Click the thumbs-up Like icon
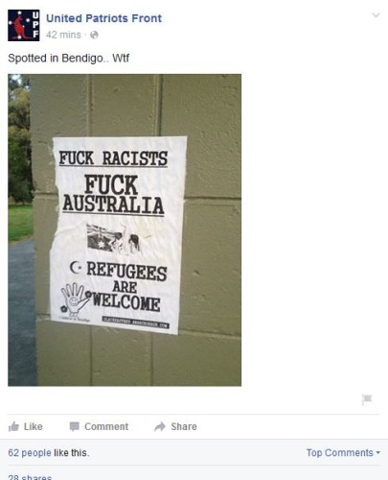Screen dimensions: 388x480 [x=13, y=426]
